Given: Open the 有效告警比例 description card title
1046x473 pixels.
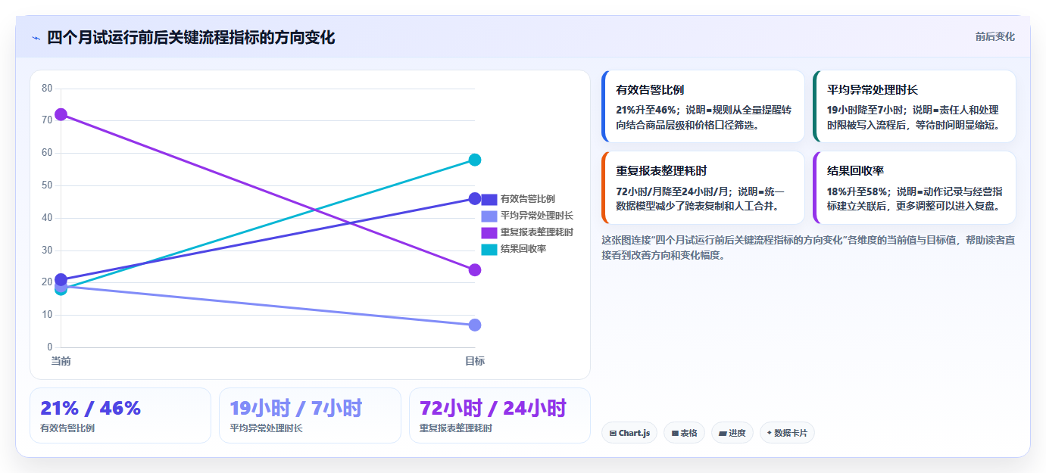Looking at the screenshot, I should click(x=650, y=89).
